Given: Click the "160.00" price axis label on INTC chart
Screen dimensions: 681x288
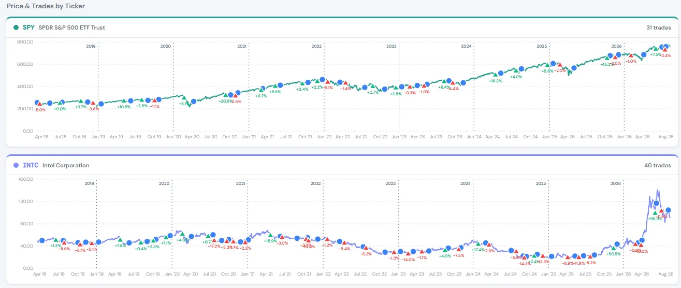Looking at the screenshot, I should pyautogui.click(x=25, y=179).
